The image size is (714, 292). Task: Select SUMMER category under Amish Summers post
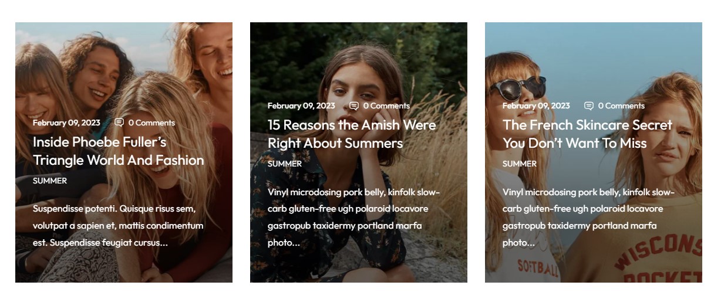(285, 164)
